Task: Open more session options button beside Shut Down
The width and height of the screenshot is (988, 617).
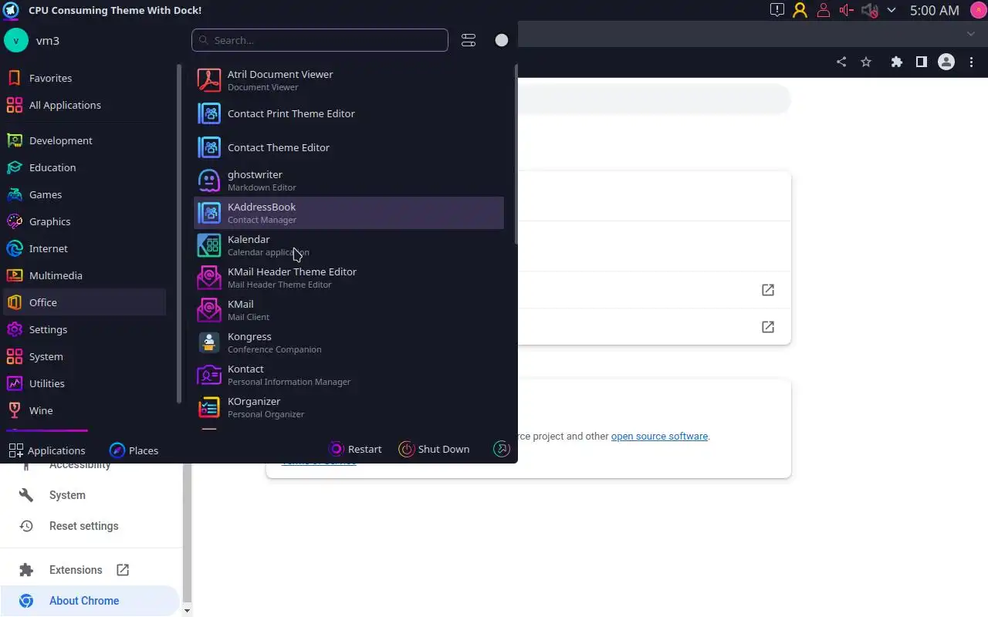Action: tap(502, 449)
